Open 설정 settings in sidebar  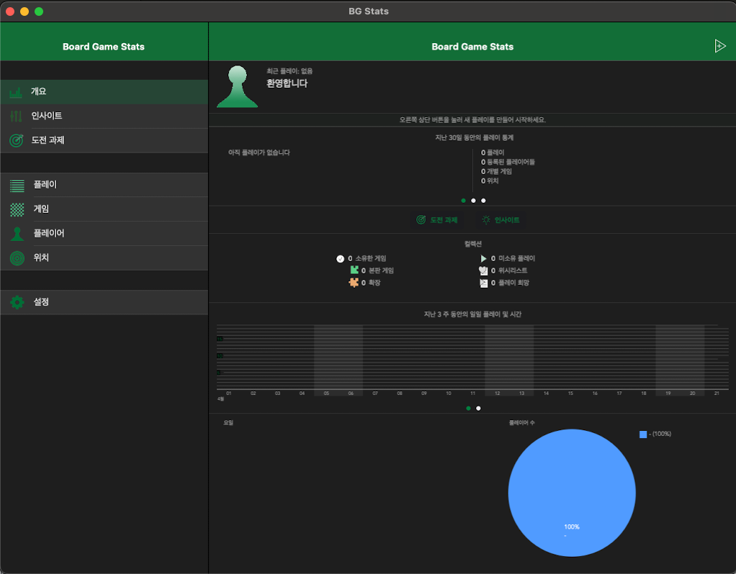pyautogui.click(x=104, y=303)
